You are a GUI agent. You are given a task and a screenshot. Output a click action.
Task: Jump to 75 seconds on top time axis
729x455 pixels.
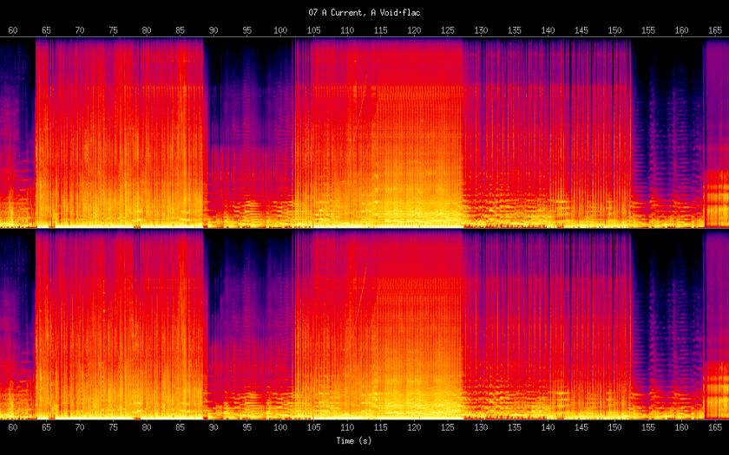[113, 30]
